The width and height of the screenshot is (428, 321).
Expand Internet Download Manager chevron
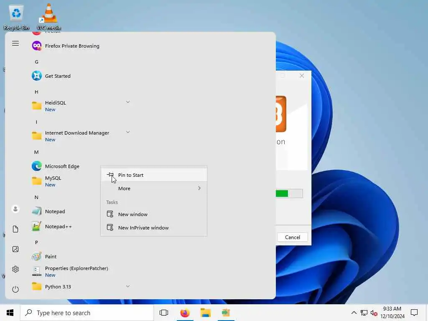click(128, 132)
